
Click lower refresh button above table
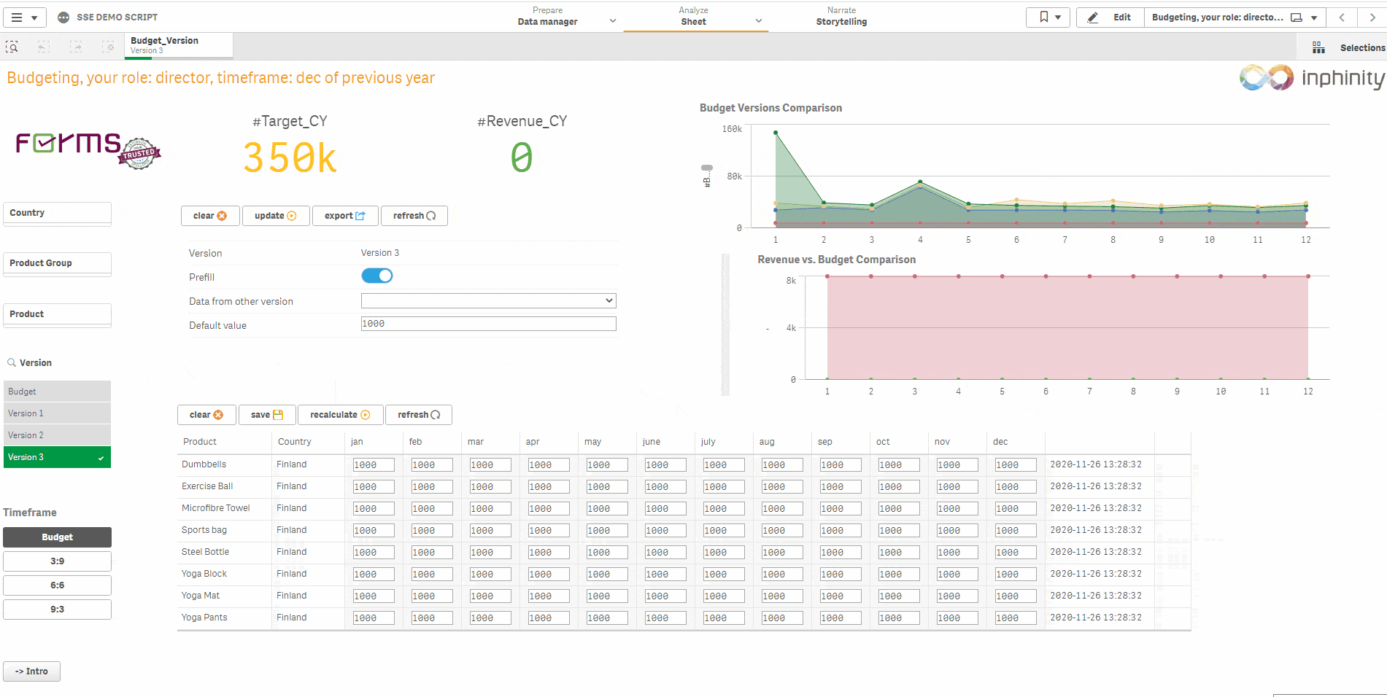point(419,415)
